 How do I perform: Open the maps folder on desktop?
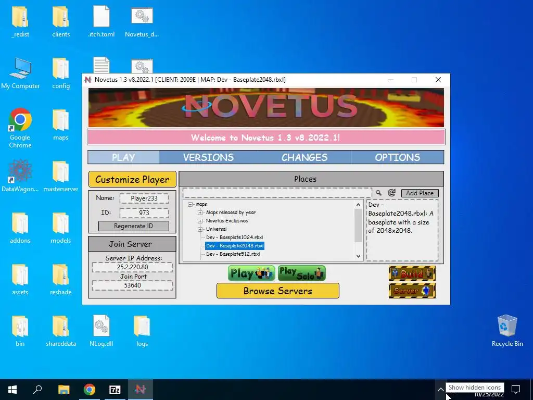(x=61, y=125)
